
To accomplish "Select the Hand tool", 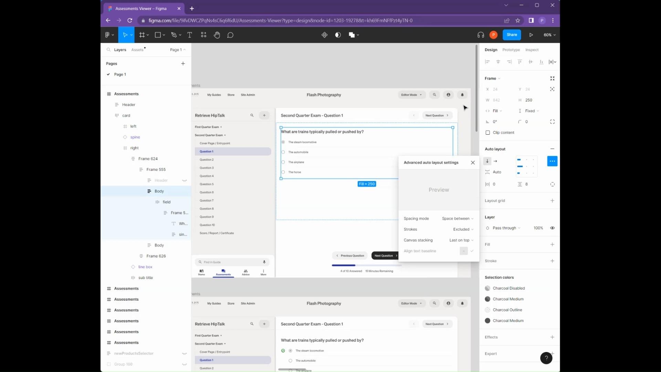I will point(217,35).
